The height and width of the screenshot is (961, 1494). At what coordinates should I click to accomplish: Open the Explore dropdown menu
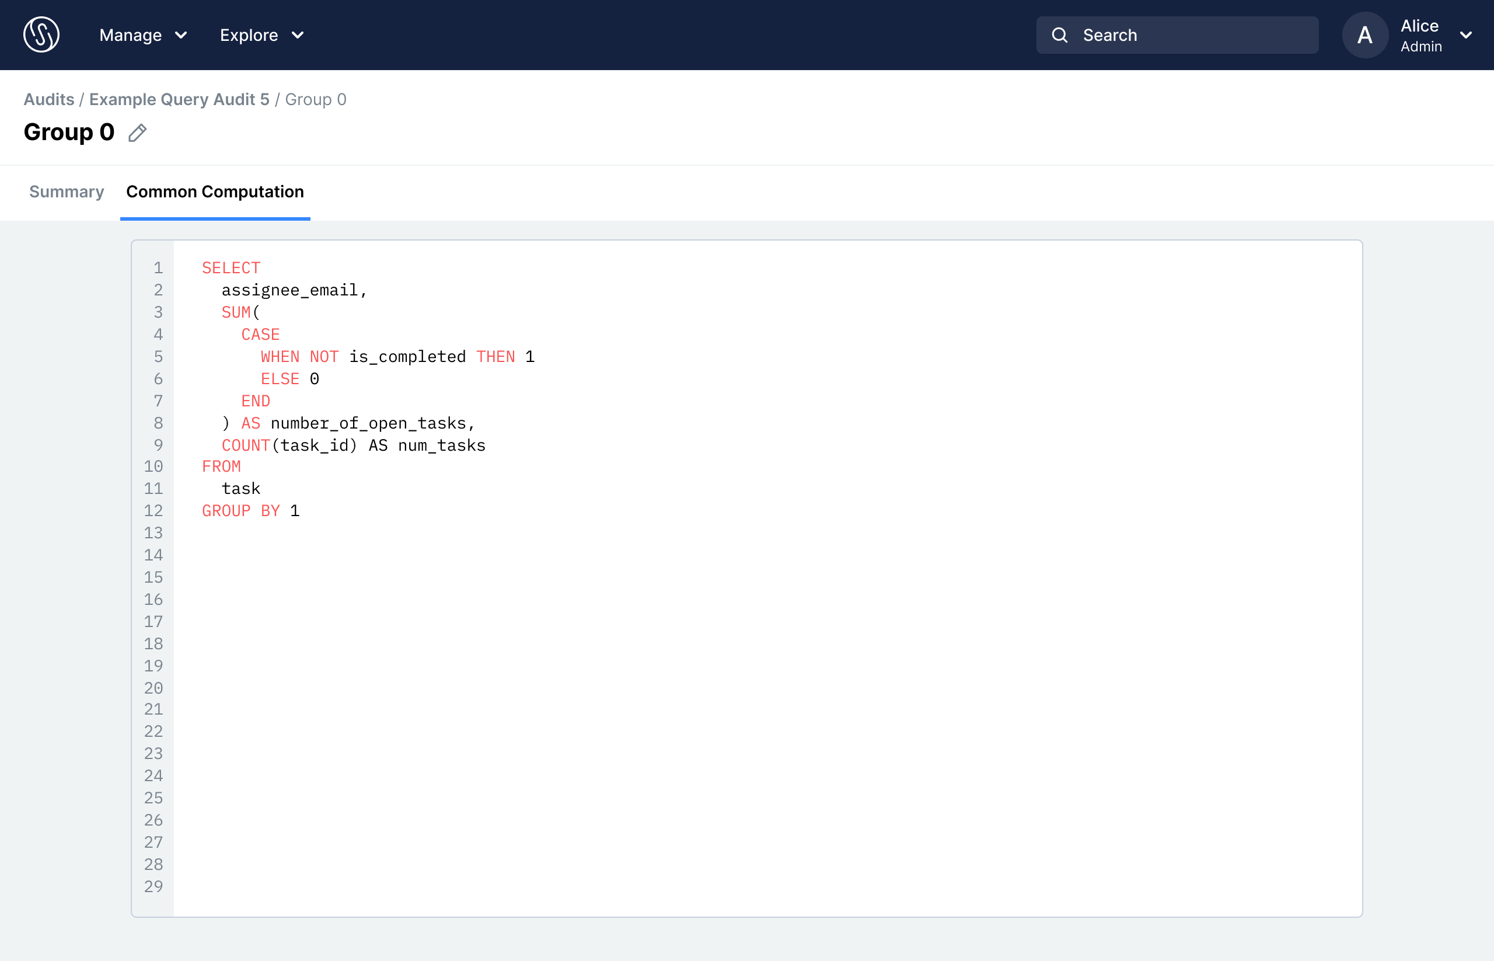click(x=261, y=35)
